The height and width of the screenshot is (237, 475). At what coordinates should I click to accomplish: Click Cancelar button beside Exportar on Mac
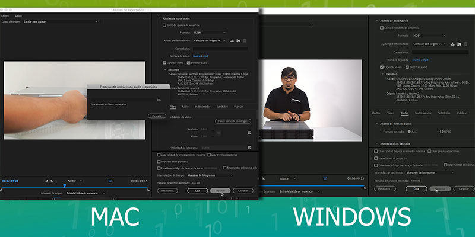click(x=243, y=191)
